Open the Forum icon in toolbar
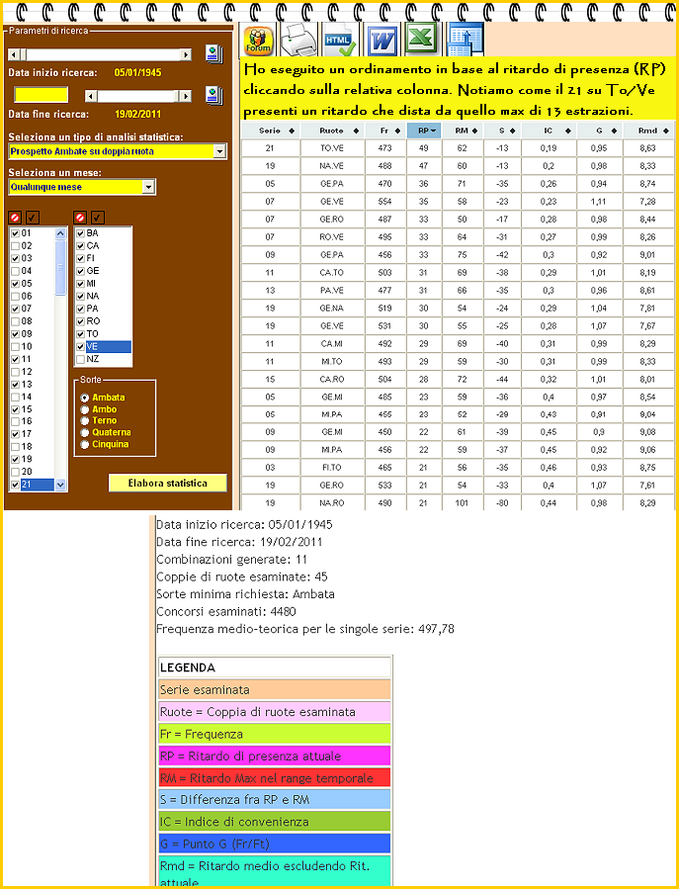This screenshot has width=679, height=889. pos(258,41)
